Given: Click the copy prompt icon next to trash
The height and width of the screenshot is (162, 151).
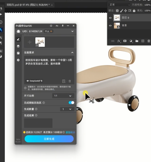Looking at the screenshot, I should click(x=64, y=81).
